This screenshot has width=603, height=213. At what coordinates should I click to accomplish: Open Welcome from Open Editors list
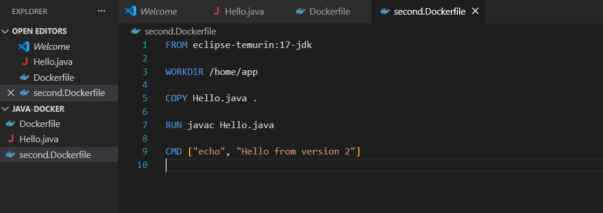59,47
